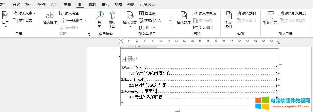The image size is (313, 112).
Task: Switch to the 审阅 tab
Action: coord(105,5)
